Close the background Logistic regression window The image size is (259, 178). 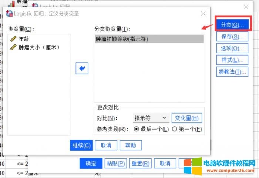pyautogui.click(x=246, y=7)
